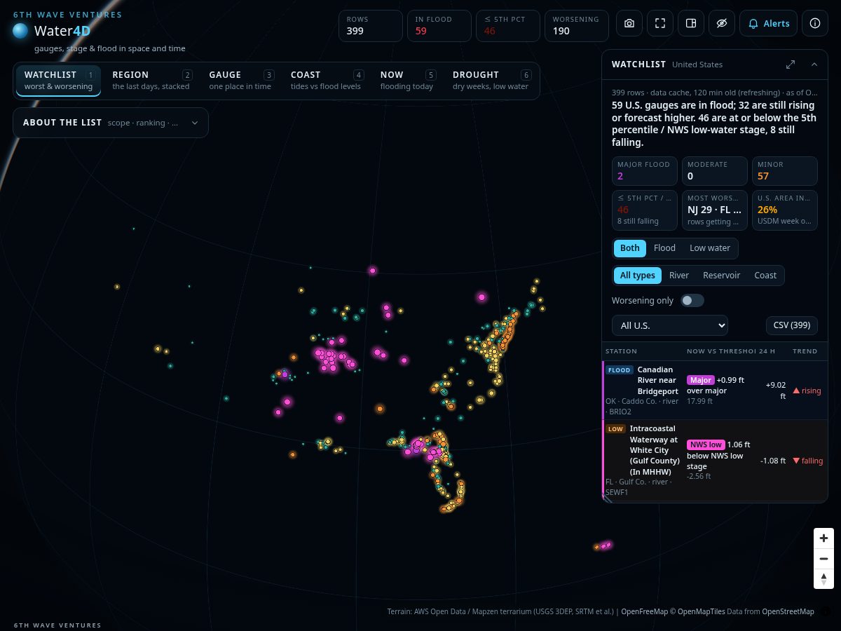Zoom in on the map

[823, 538]
